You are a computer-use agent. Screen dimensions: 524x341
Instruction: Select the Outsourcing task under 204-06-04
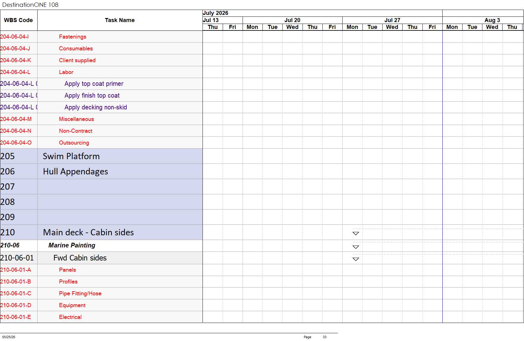point(74,143)
